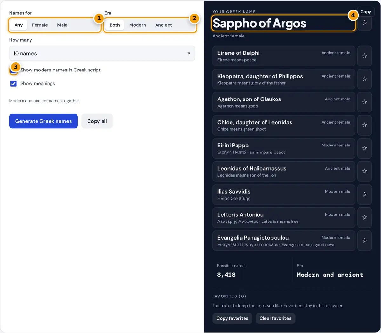This screenshot has width=381, height=333.
Task: Open the How many names dropdown
Action: [x=102, y=53]
